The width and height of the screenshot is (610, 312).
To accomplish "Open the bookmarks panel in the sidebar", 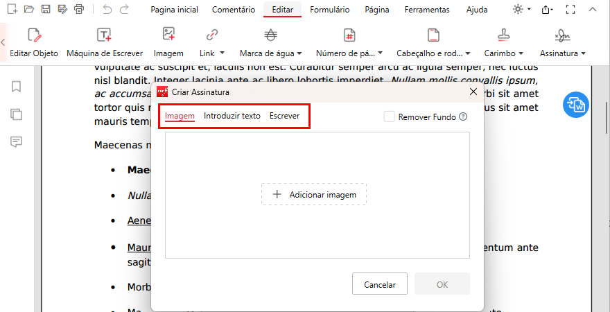I will coord(17,87).
